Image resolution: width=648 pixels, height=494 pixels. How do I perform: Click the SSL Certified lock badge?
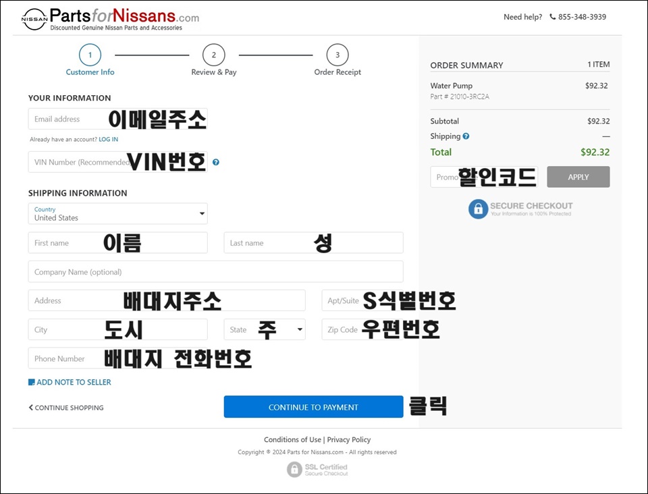pos(294,470)
